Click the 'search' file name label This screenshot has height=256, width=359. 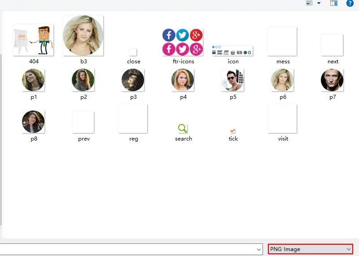(184, 139)
